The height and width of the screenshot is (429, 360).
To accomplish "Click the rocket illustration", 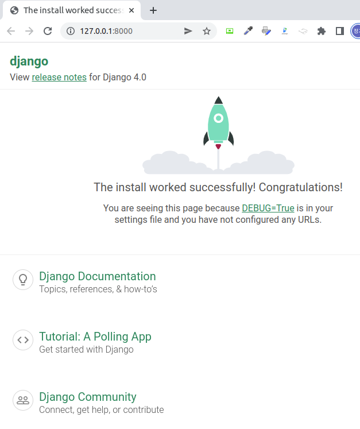I will tap(218, 135).
